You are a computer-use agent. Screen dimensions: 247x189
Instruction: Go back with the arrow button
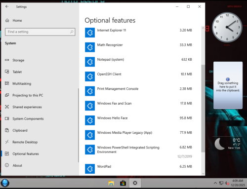pos(7,6)
